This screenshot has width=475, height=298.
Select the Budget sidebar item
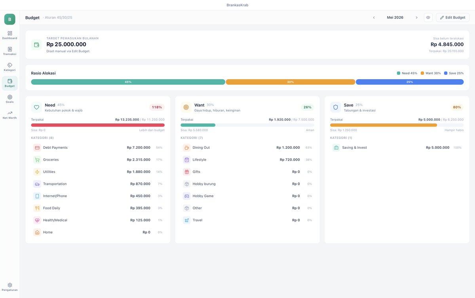(10, 83)
